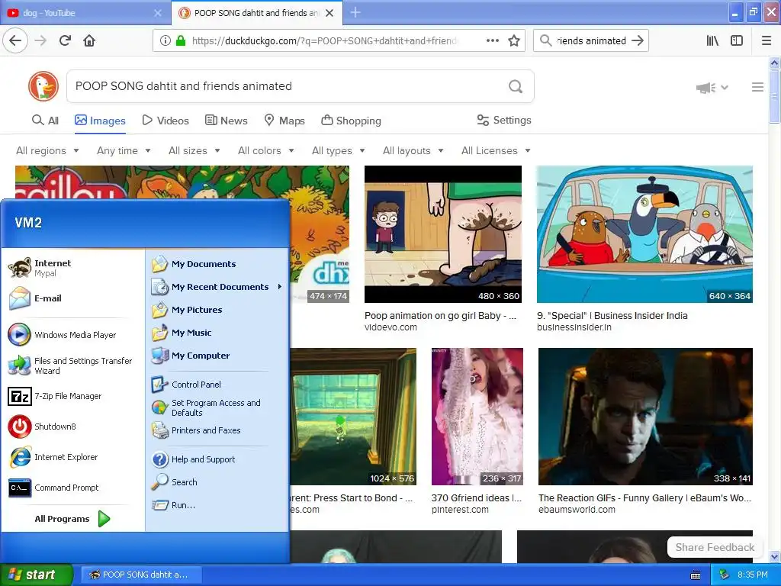Open DuckDuckGo Settings
This screenshot has width=781, height=586.
[x=504, y=120]
